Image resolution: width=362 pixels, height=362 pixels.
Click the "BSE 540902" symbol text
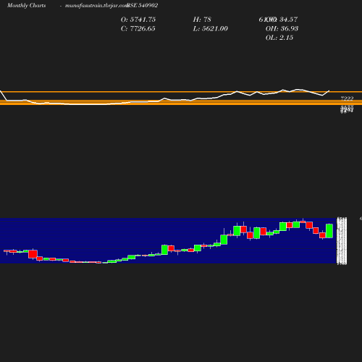pos(143,5)
